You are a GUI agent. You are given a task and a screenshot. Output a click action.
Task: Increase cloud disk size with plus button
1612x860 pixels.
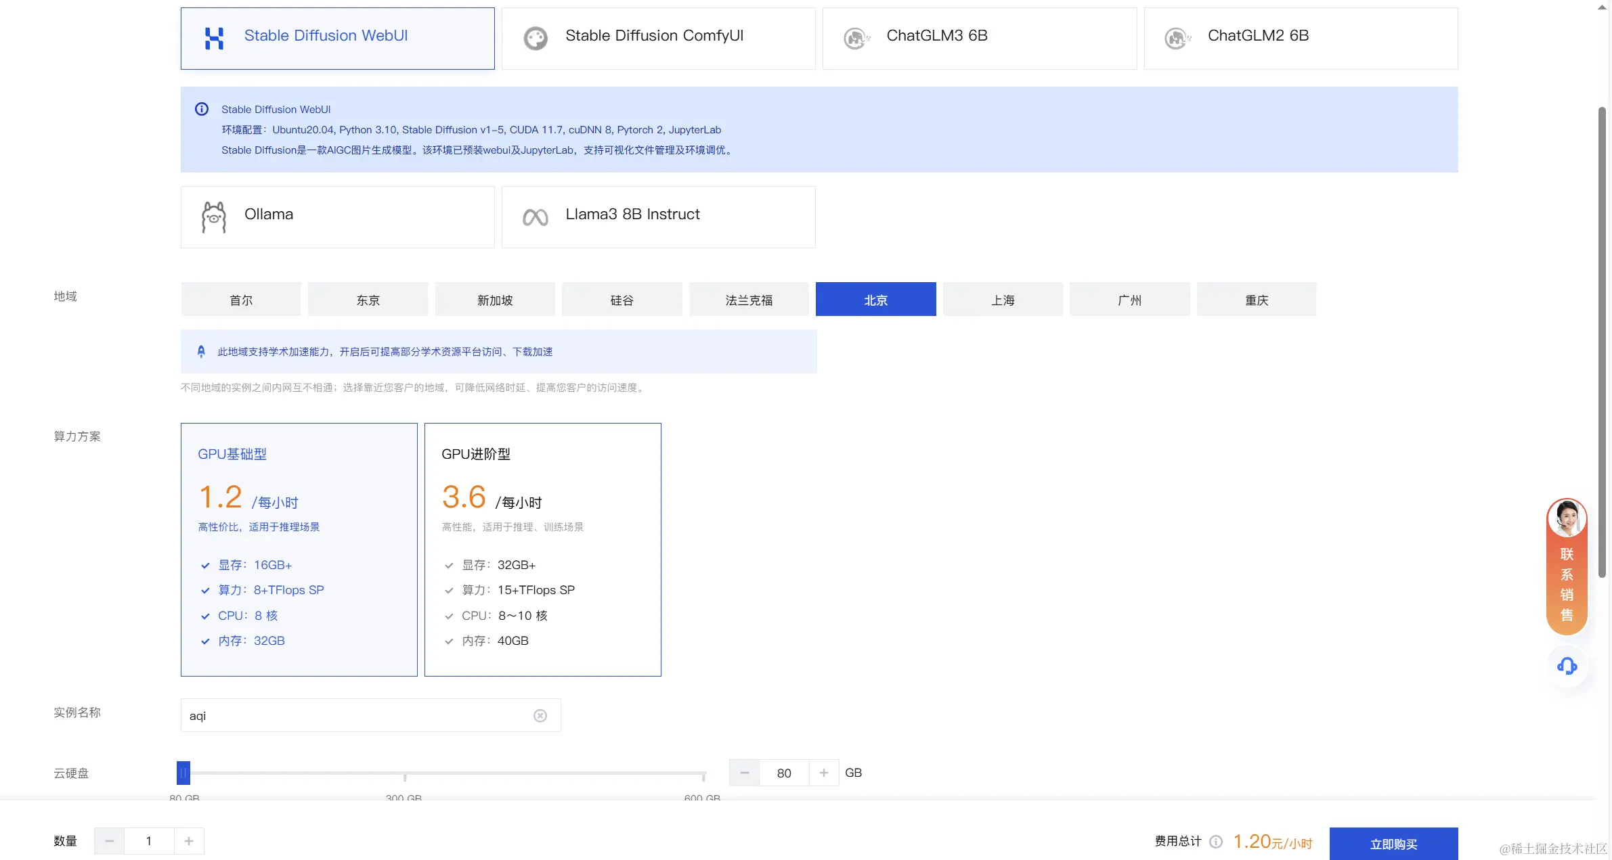click(x=823, y=772)
